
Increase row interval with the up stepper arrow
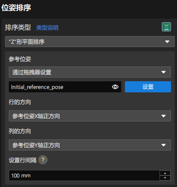(x=165, y=173)
